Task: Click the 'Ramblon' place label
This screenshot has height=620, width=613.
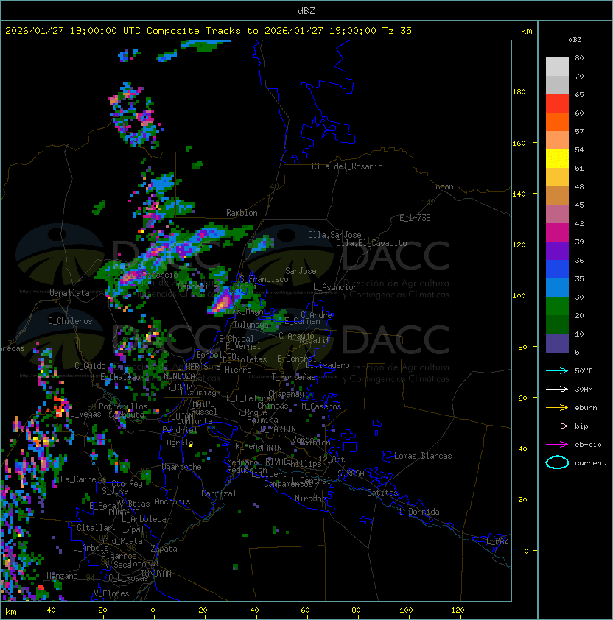Action: (242, 213)
